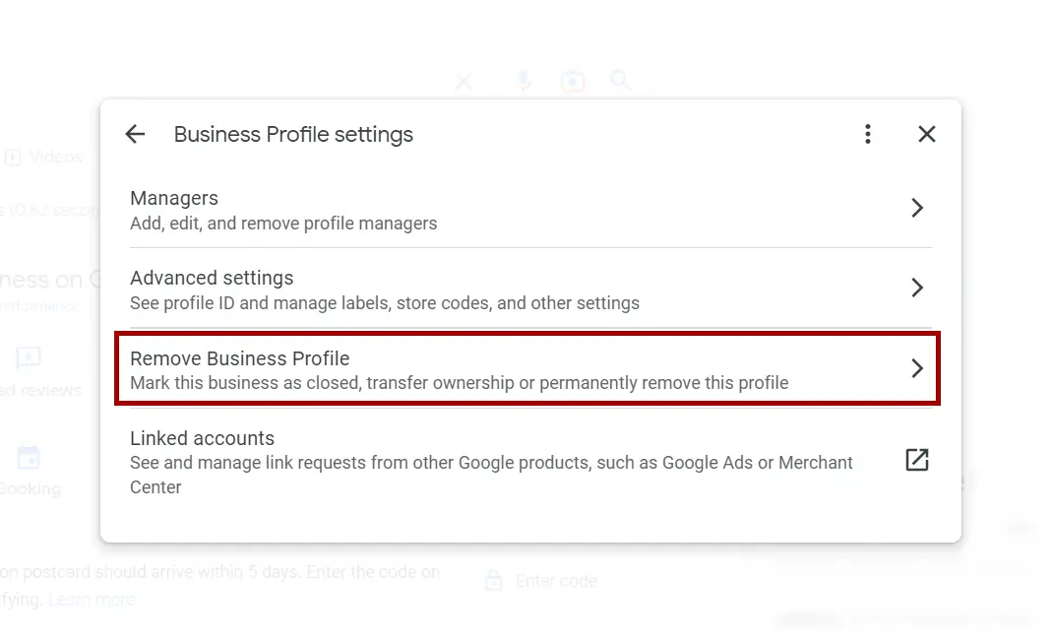
Task: Open the blurred Videos tab in background
Action: [x=43, y=158]
